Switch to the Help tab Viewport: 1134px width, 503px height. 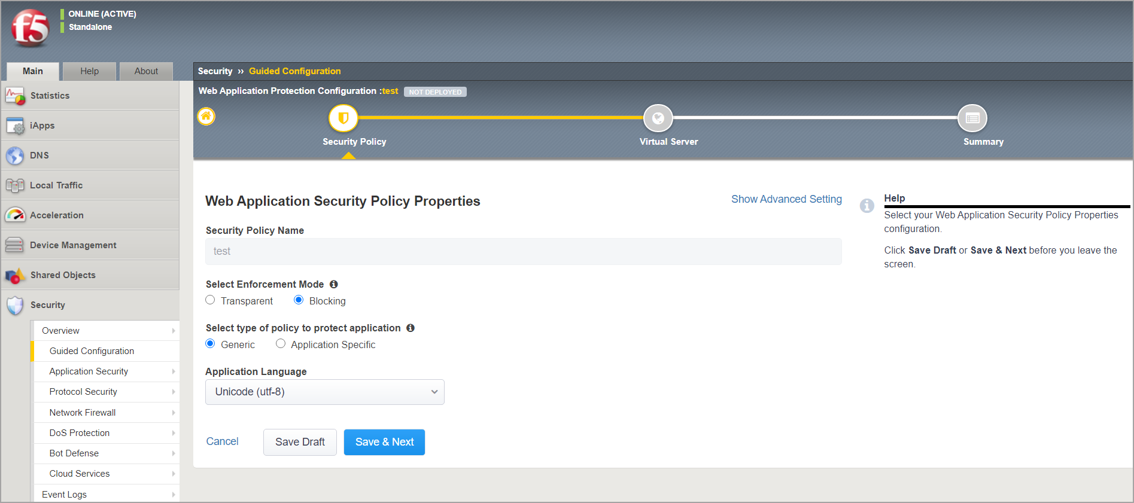coord(89,71)
